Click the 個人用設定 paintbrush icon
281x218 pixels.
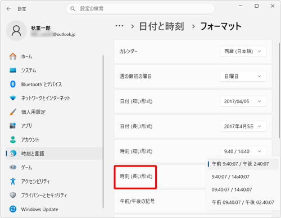tap(13, 112)
